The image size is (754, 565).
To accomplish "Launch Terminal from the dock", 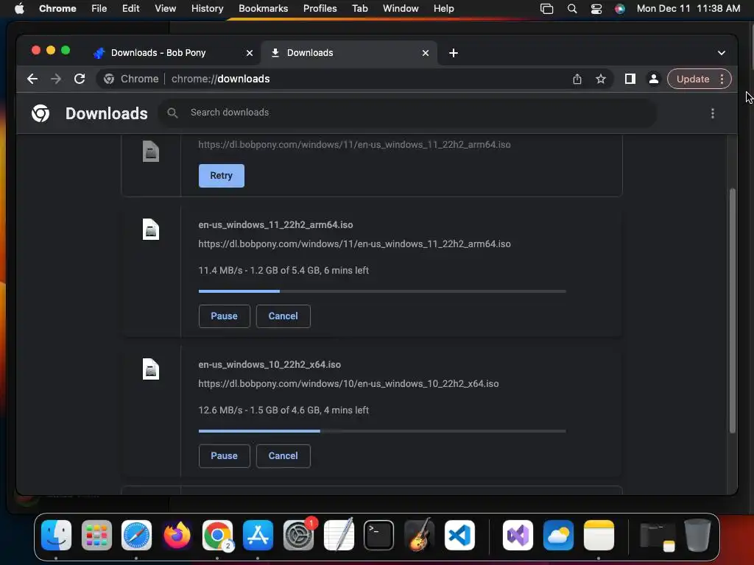I will (379, 536).
